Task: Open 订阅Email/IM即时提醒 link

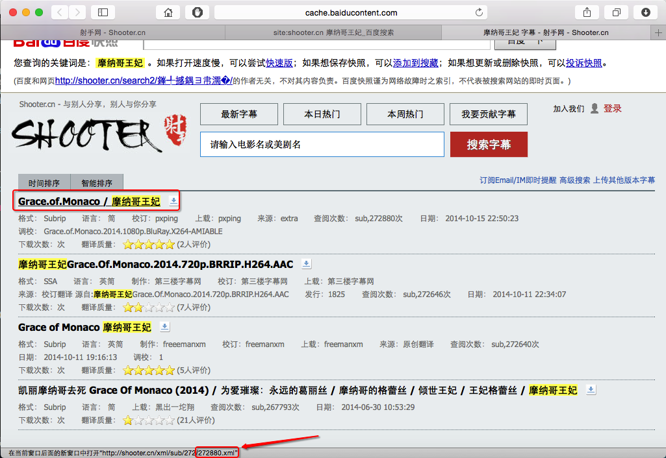Action: [x=518, y=180]
